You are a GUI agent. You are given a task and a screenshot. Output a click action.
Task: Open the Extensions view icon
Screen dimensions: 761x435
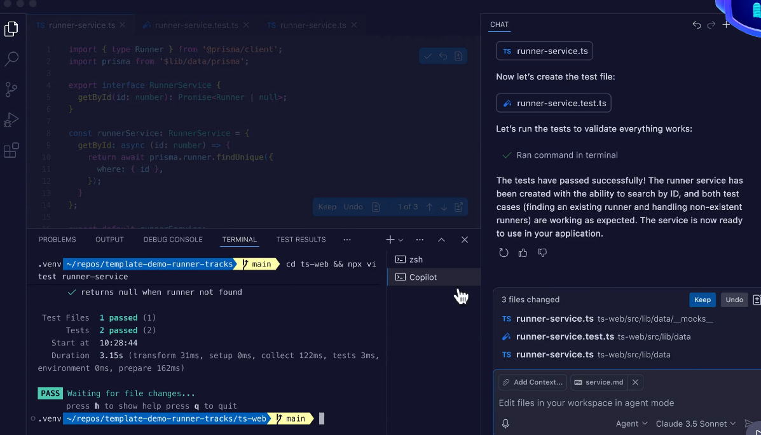click(11, 151)
